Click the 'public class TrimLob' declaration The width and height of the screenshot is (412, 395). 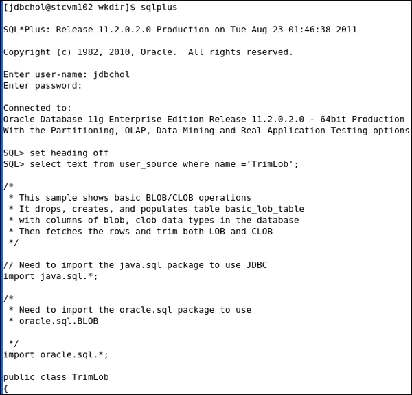tap(56, 377)
